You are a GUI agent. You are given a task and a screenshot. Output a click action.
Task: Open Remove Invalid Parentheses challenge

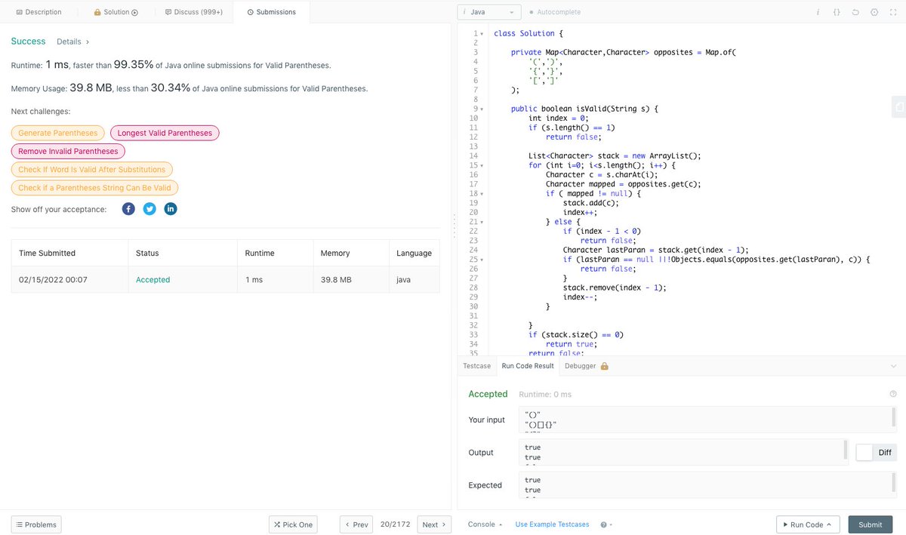68,151
